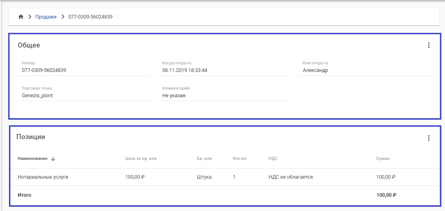Click the НДС column header
This screenshot has width=445, height=211.
pyautogui.click(x=273, y=158)
